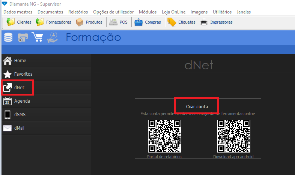
Task: Open Compras basket toolbar button
Action: tap(148, 22)
